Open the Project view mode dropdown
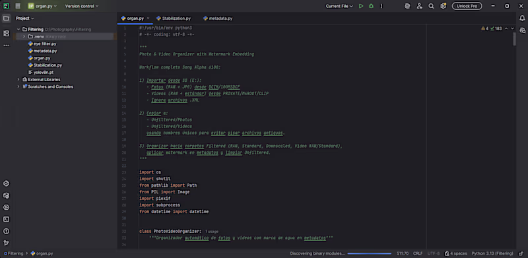Image resolution: width=528 pixels, height=258 pixels. [25, 18]
